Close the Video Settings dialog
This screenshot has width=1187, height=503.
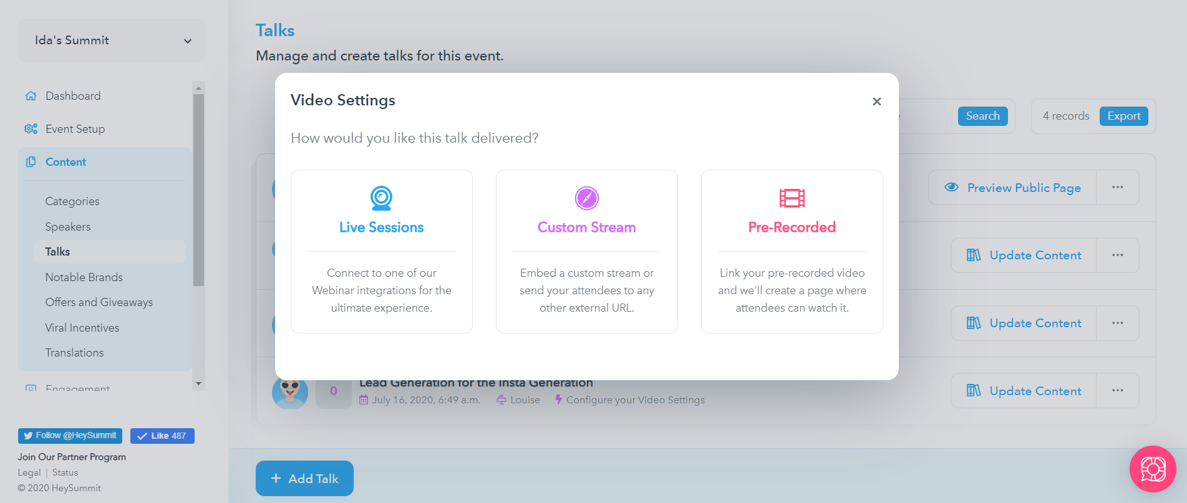876,102
